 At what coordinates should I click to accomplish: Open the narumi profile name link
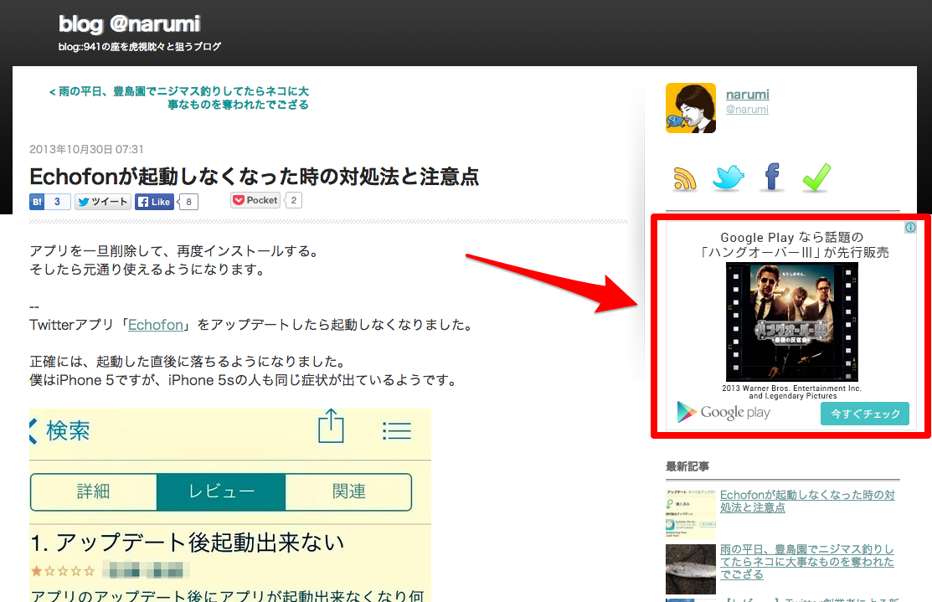(747, 95)
